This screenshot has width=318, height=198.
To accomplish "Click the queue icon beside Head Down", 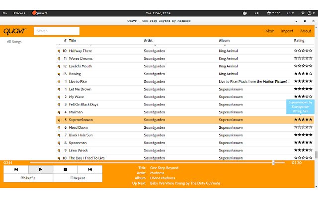I will 59,128.
